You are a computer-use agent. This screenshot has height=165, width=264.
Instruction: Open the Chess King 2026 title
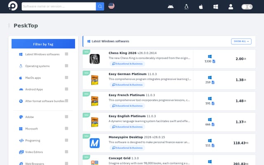coord(123,53)
